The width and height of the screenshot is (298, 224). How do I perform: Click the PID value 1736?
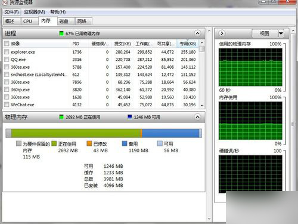coord(77,52)
